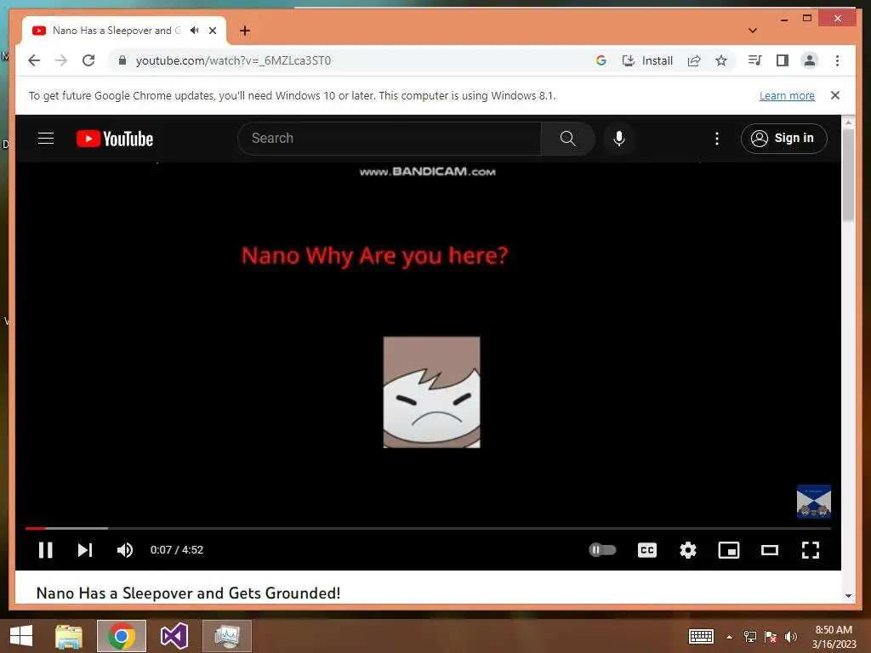Show hidden system tray icons
Screen dimensions: 871x653
[x=729, y=637]
